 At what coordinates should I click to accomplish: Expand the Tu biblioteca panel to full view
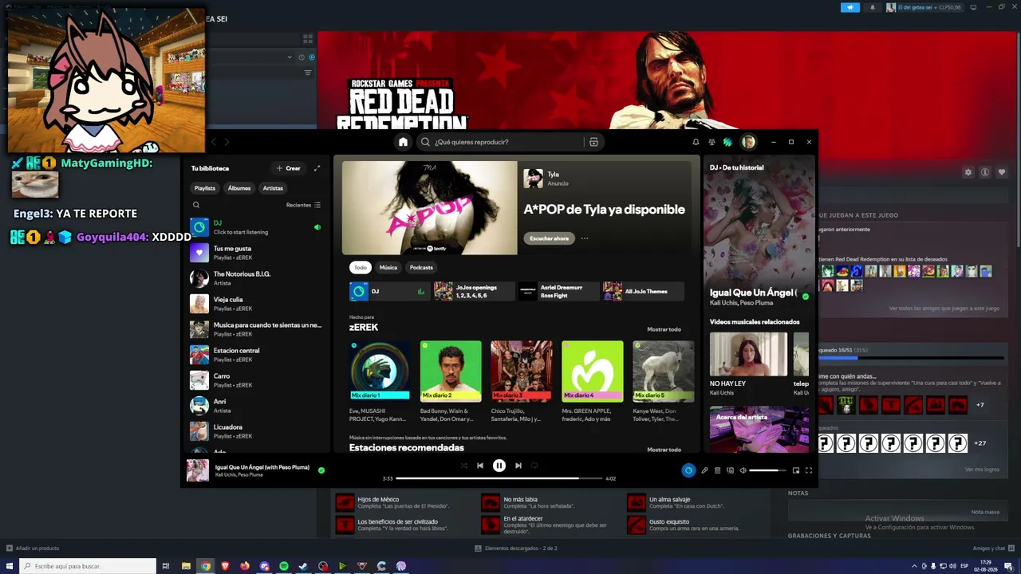317,168
